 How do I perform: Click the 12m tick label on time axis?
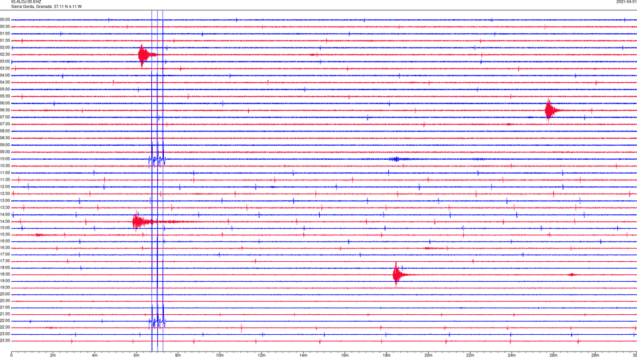point(261,355)
